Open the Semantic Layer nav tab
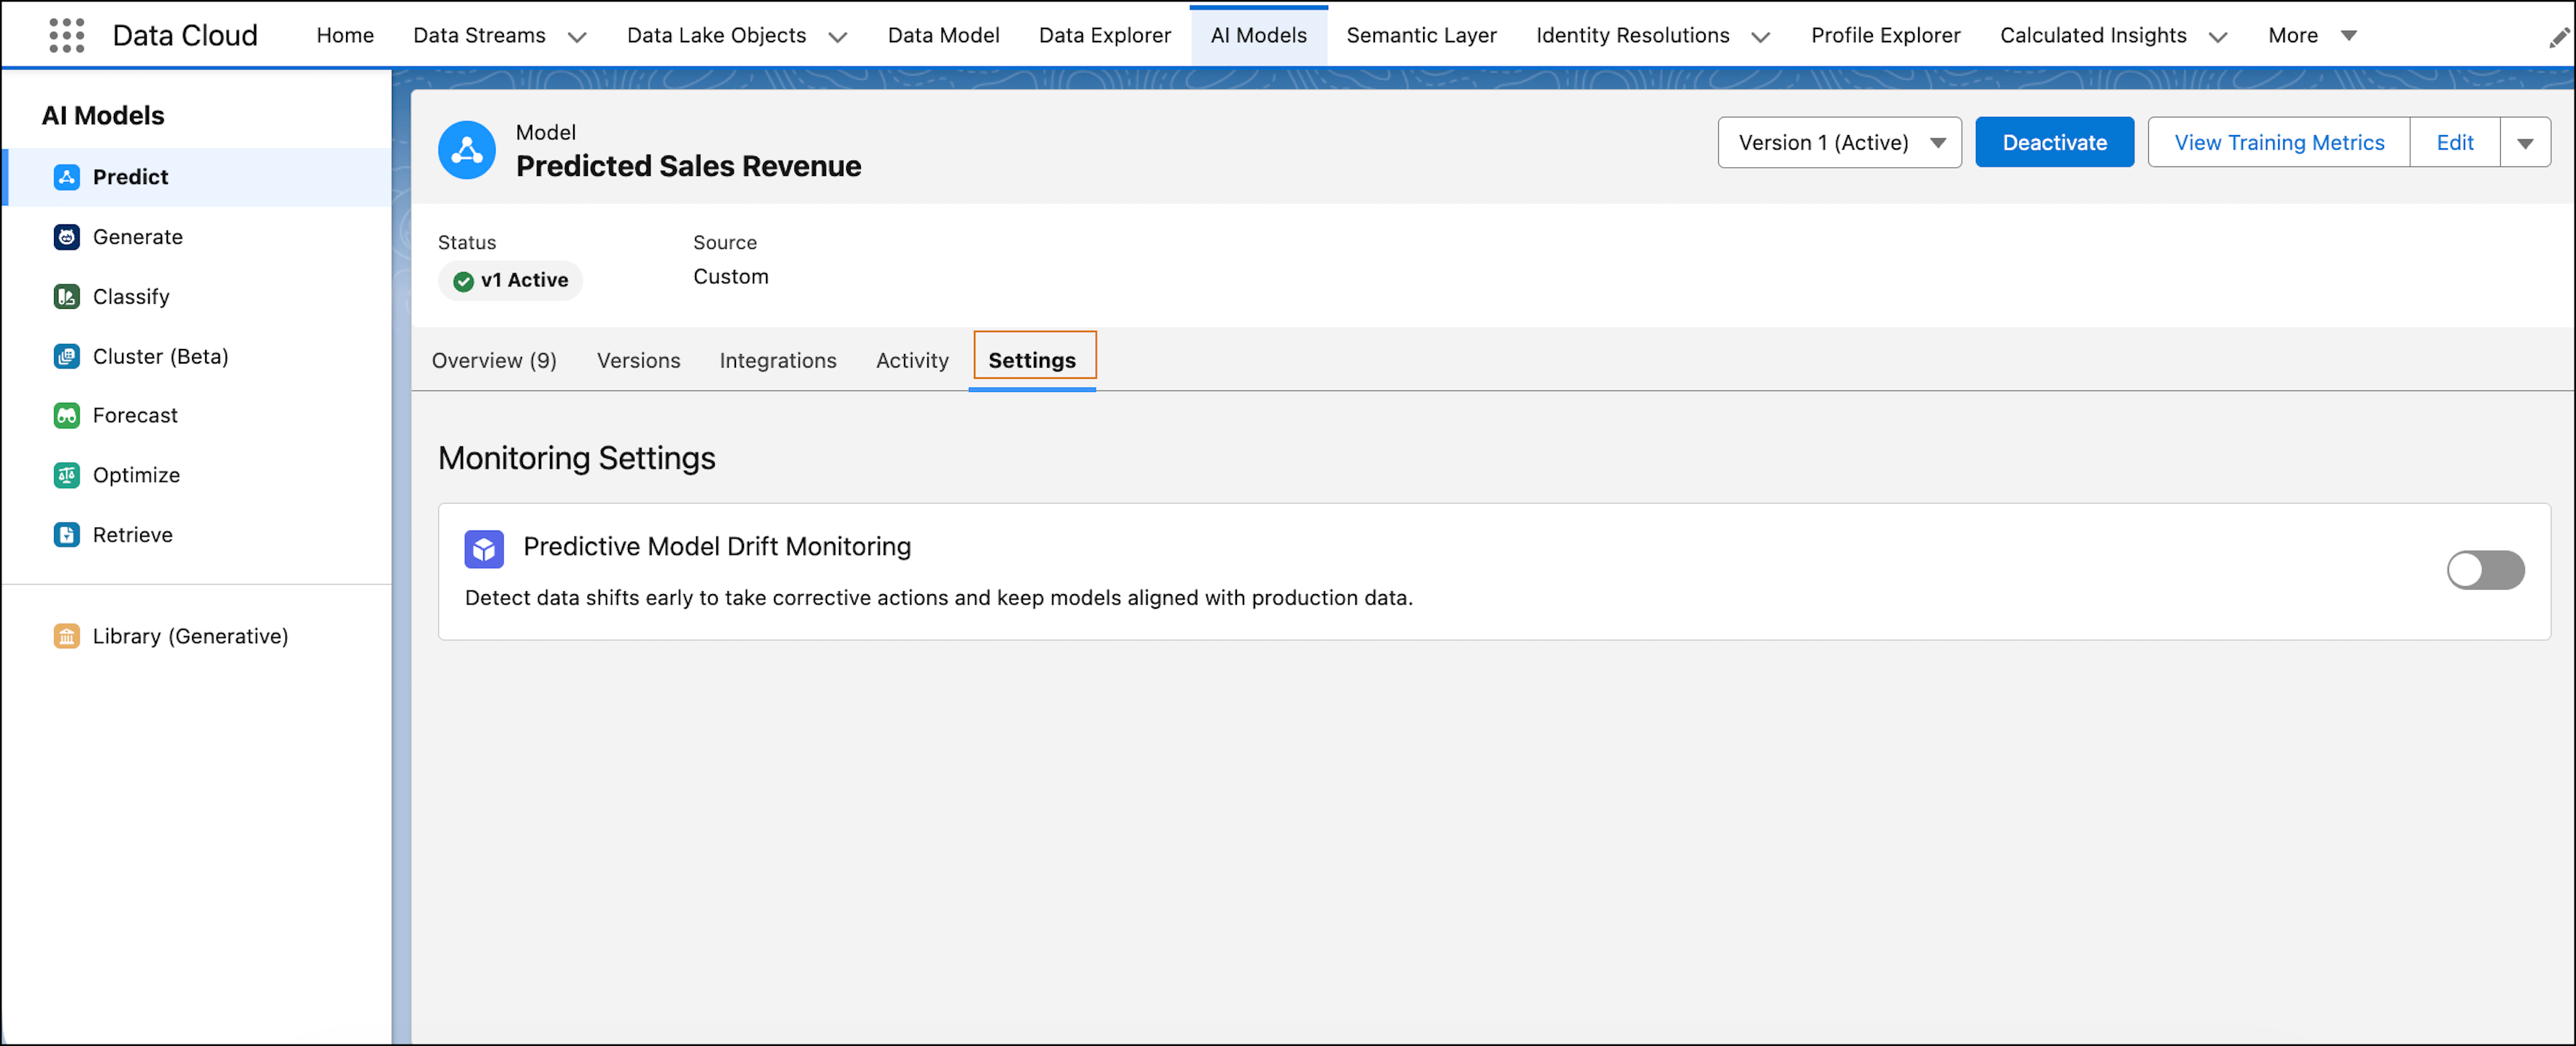This screenshot has width=2576, height=1046. pos(1421,35)
